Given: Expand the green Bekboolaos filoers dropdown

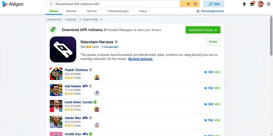Looking at the screenshot, I should (x=203, y=30).
